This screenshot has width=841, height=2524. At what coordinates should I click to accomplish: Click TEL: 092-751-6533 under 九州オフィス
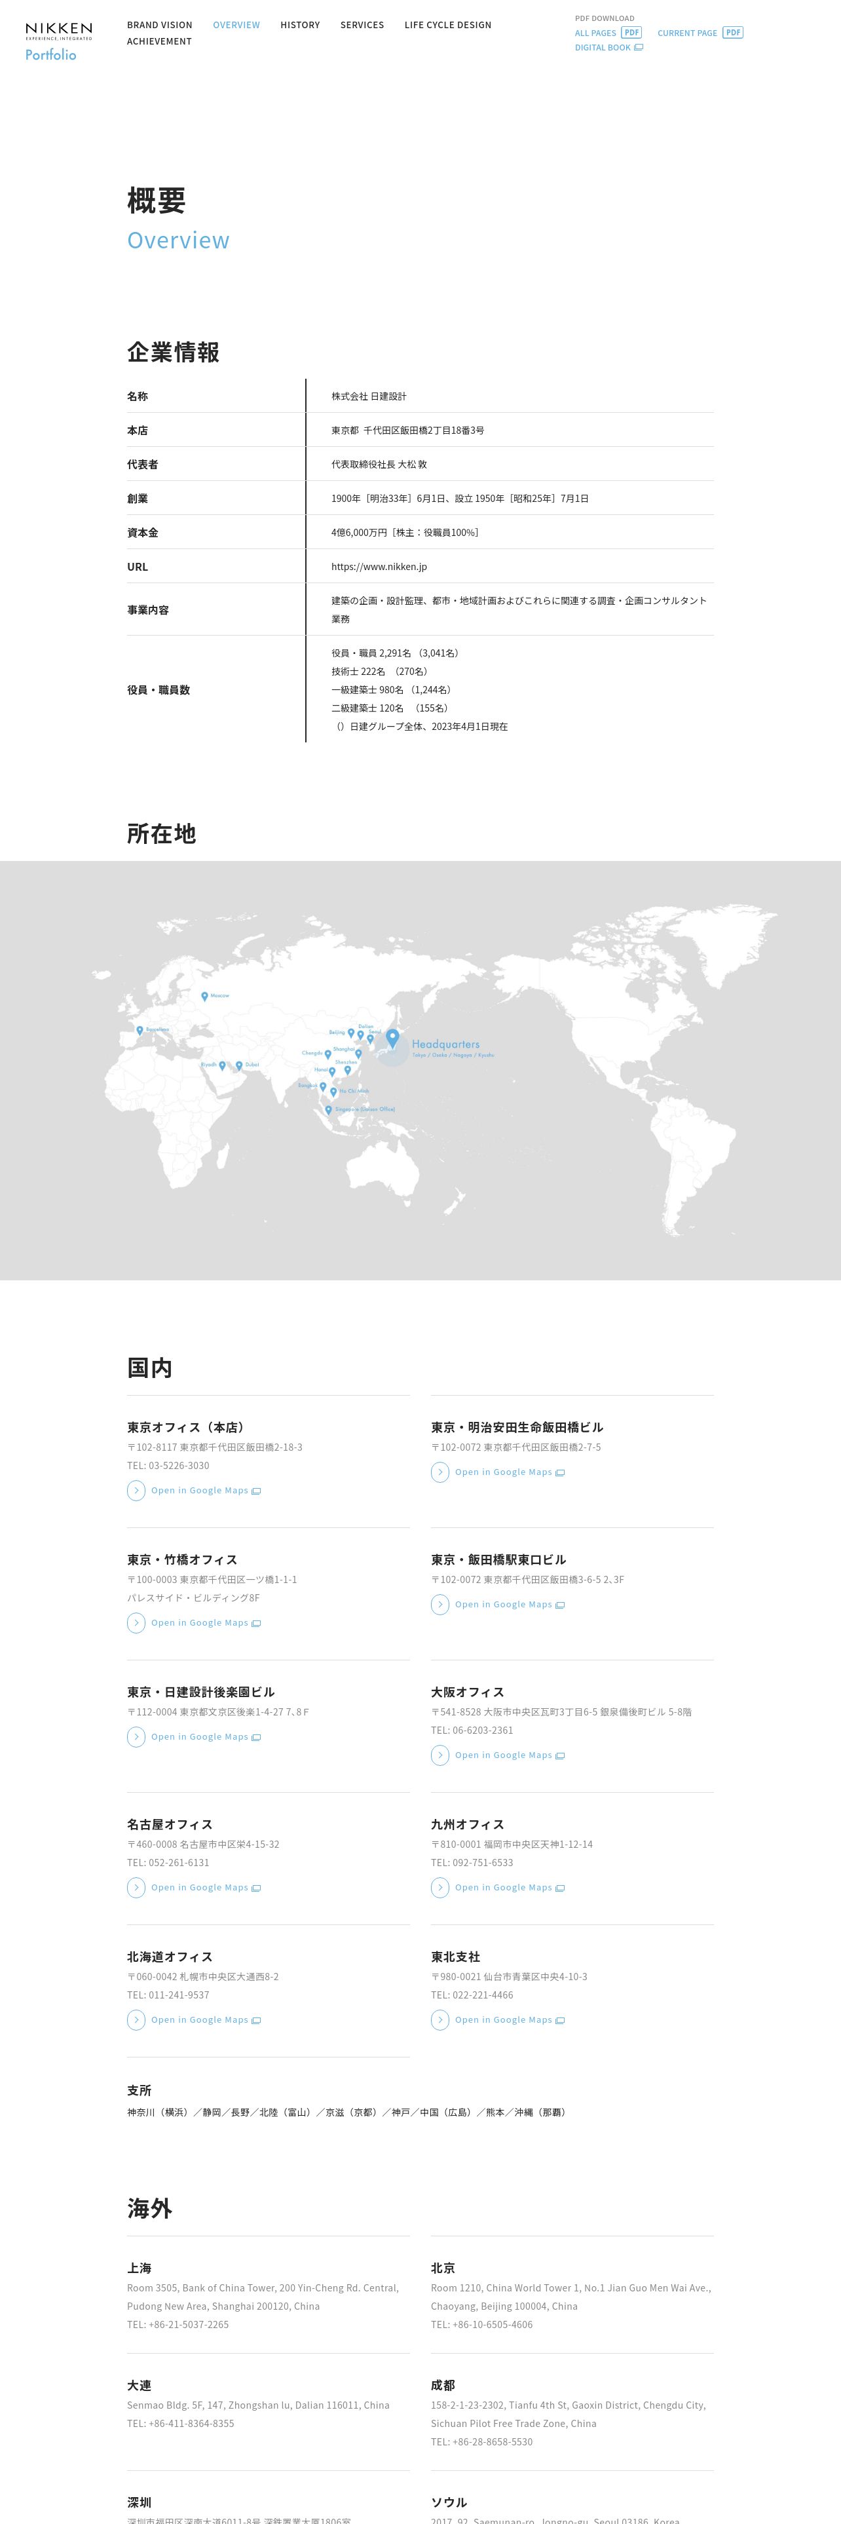tap(472, 1863)
